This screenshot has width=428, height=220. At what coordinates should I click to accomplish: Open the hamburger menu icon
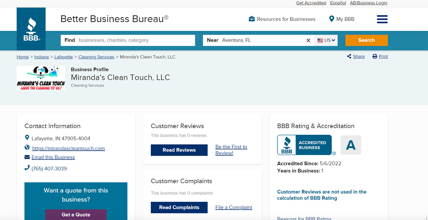pos(382,19)
